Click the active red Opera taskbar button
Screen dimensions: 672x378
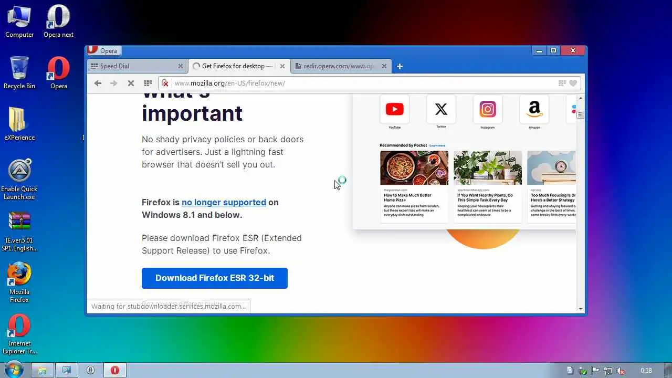click(114, 370)
